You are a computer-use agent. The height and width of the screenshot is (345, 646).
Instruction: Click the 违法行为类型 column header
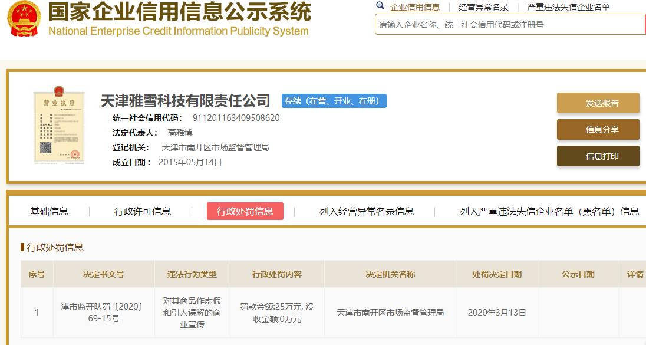[x=192, y=274]
